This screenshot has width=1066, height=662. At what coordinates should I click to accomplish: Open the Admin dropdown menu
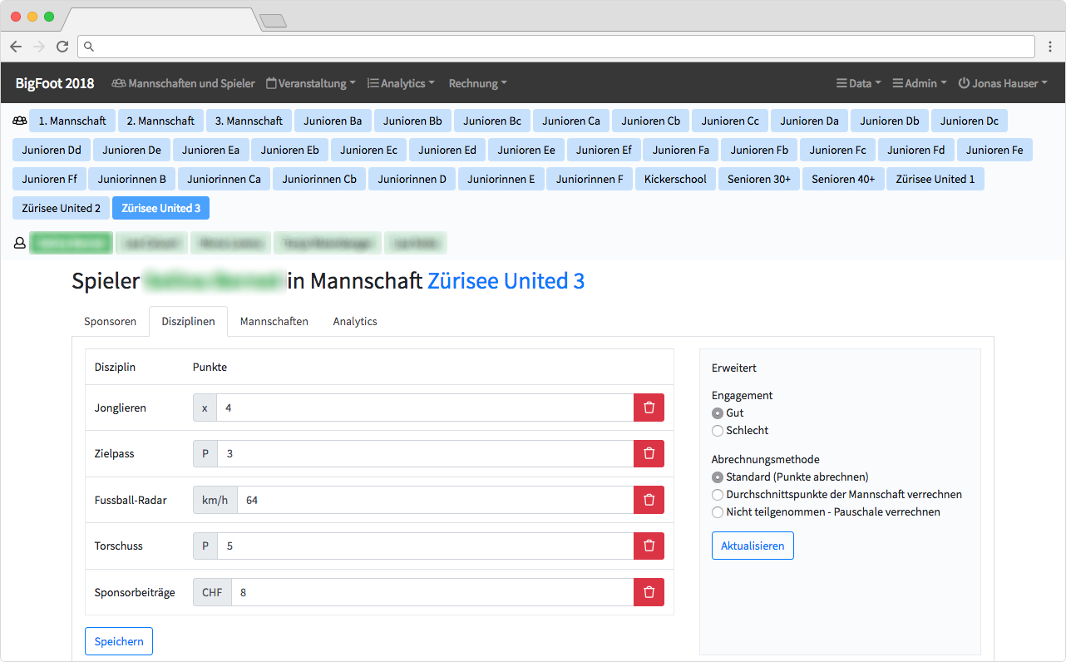point(920,83)
